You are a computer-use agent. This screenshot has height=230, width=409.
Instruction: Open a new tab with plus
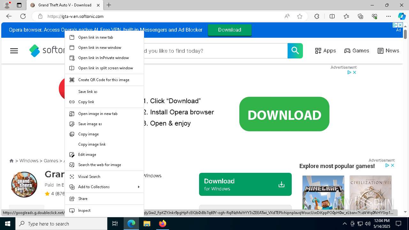pyautogui.click(x=109, y=5)
